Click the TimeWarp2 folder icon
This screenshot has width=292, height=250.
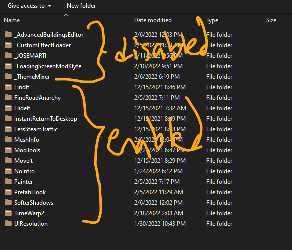point(8,213)
